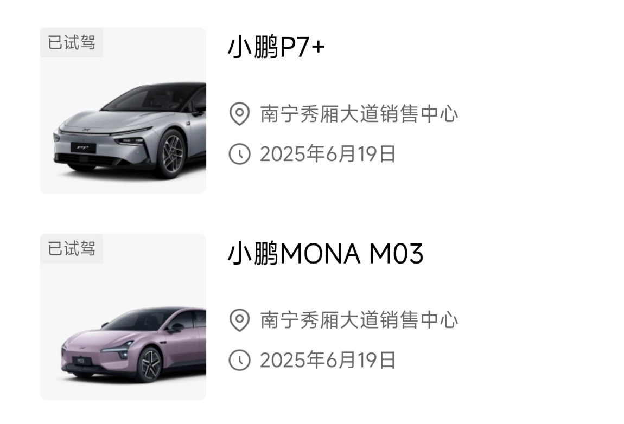Tap the 已试驾 badge on P7+ card
The width and height of the screenshot is (624, 424).
72,42
